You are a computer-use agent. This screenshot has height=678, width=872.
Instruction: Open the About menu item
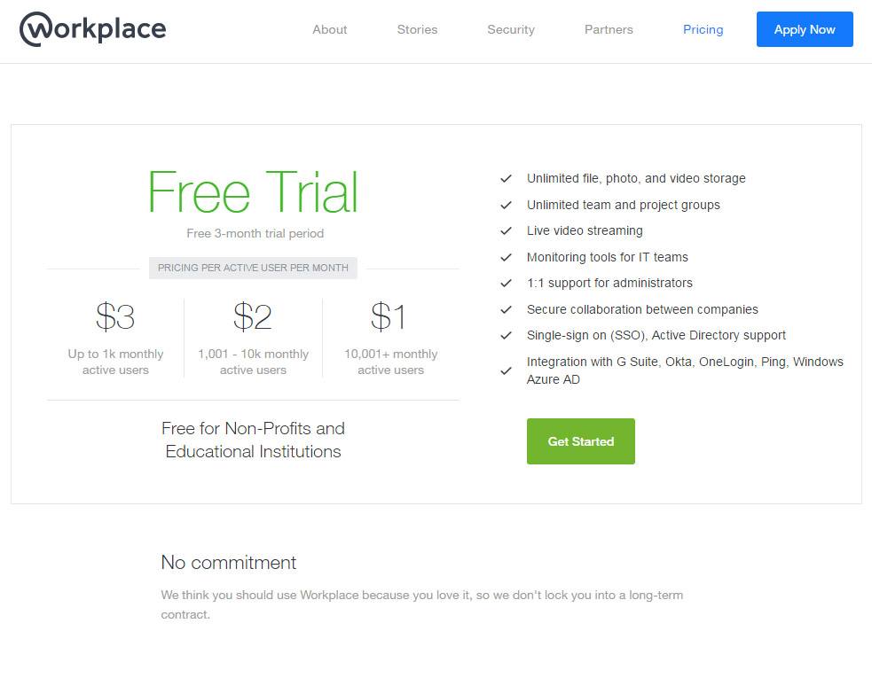[329, 29]
